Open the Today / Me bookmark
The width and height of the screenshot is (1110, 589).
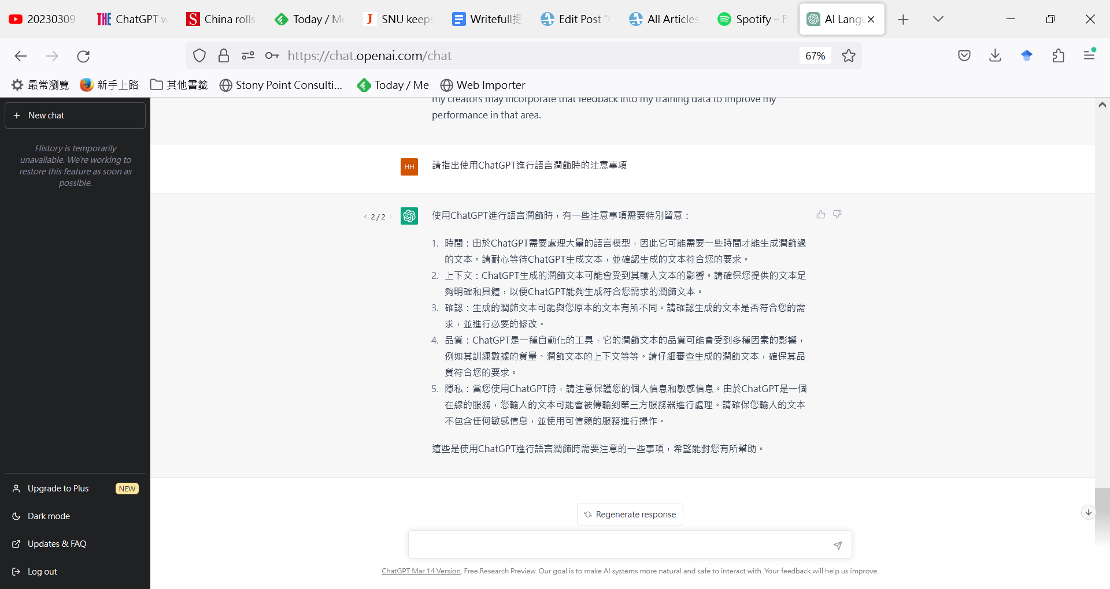click(393, 85)
